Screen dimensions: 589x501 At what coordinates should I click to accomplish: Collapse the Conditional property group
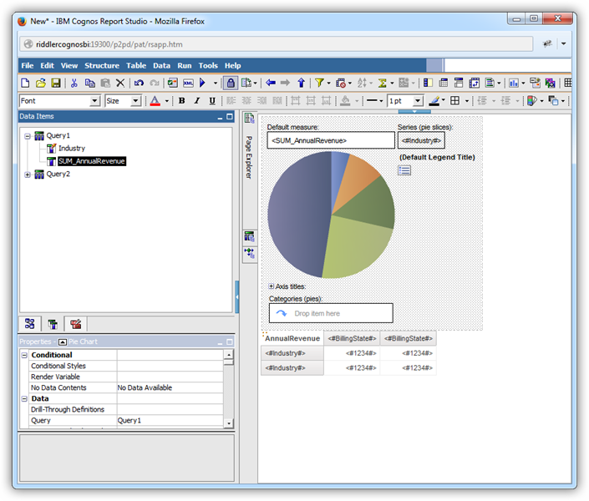[24, 355]
